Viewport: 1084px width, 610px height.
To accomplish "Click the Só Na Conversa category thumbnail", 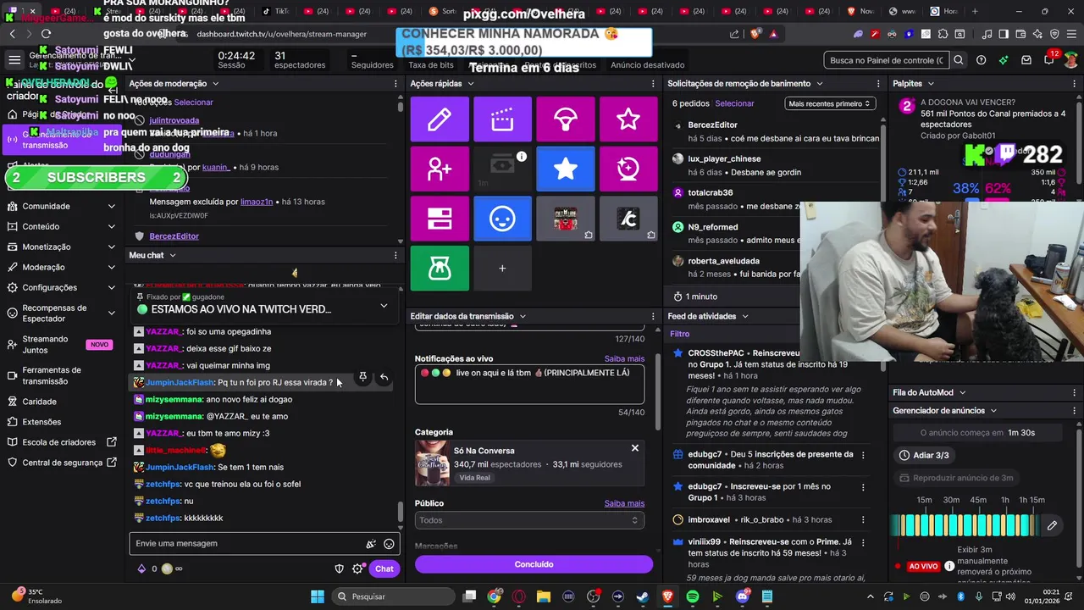I will tap(432, 463).
